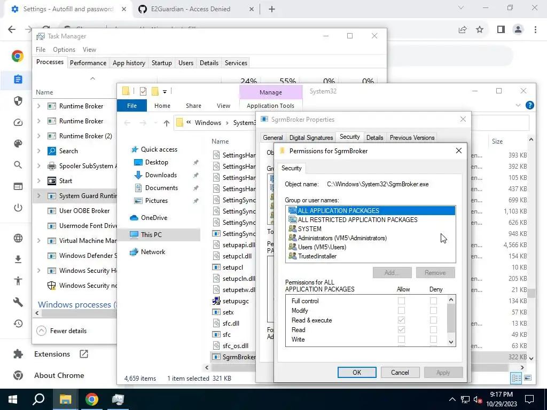Image resolution: width=547 pixels, height=410 pixels.
Task: Open the Extensions link in Chrome settings
Action: coord(52,354)
